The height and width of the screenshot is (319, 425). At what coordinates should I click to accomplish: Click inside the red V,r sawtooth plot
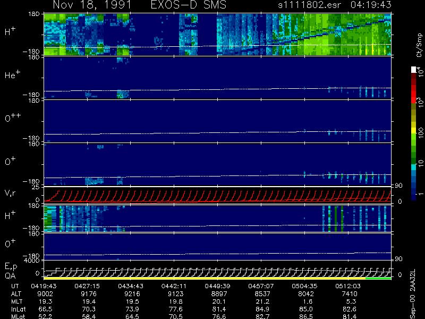217,195
